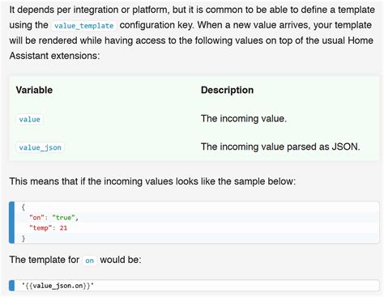Viewport: 384px width, 297px height.
Task: Click 'The incoming value.' description cell
Action: coord(244,119)
